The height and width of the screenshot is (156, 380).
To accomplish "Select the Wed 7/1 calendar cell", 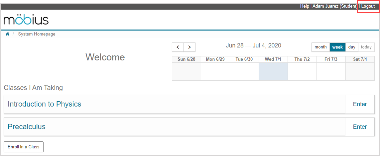I will pyautogui.click(x=273, y=71).
